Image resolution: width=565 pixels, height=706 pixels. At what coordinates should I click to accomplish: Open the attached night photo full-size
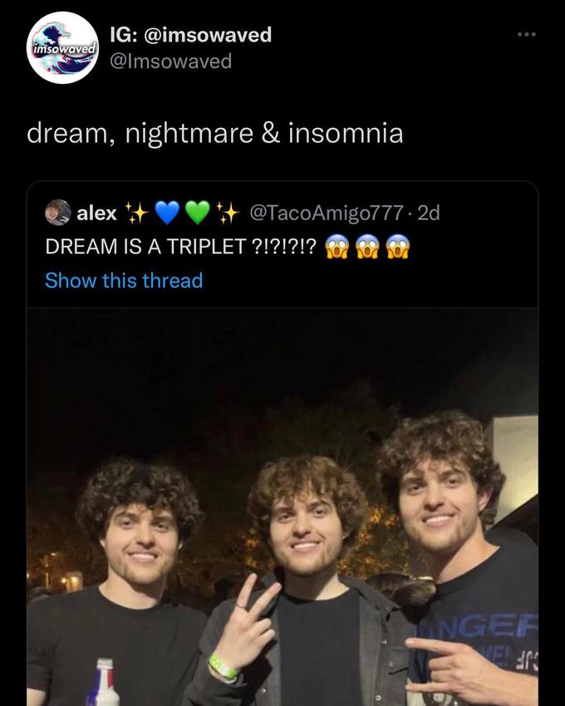[x=282, y=507]
